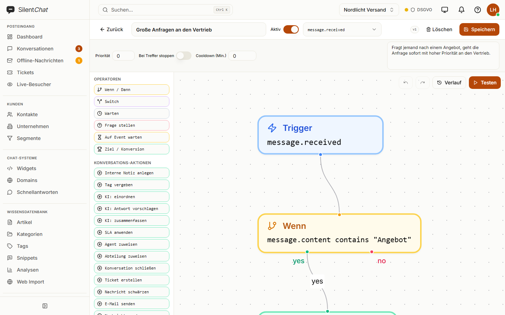Select the Wenn / Dann operator

coord(132,90)
